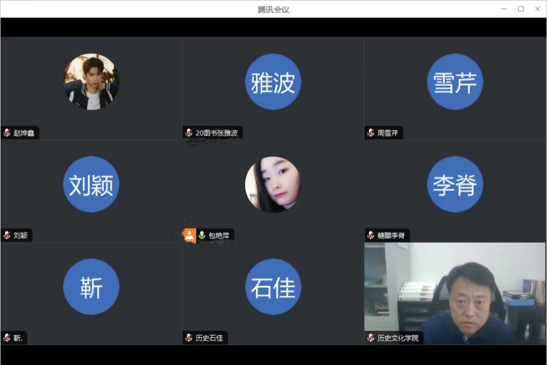Click muted mic icon beside 20图书张雅波
547x365 pixels.
click(x=189, y=133)
